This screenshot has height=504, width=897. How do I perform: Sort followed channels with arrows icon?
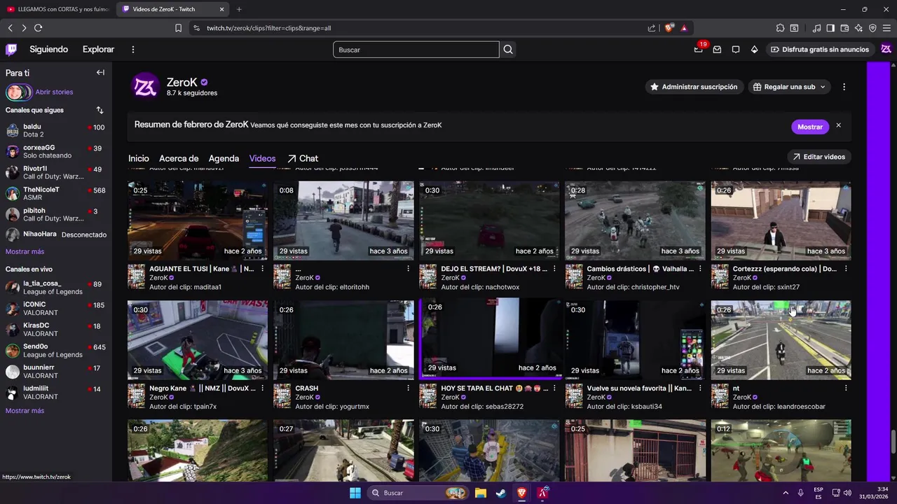point(100,111)
